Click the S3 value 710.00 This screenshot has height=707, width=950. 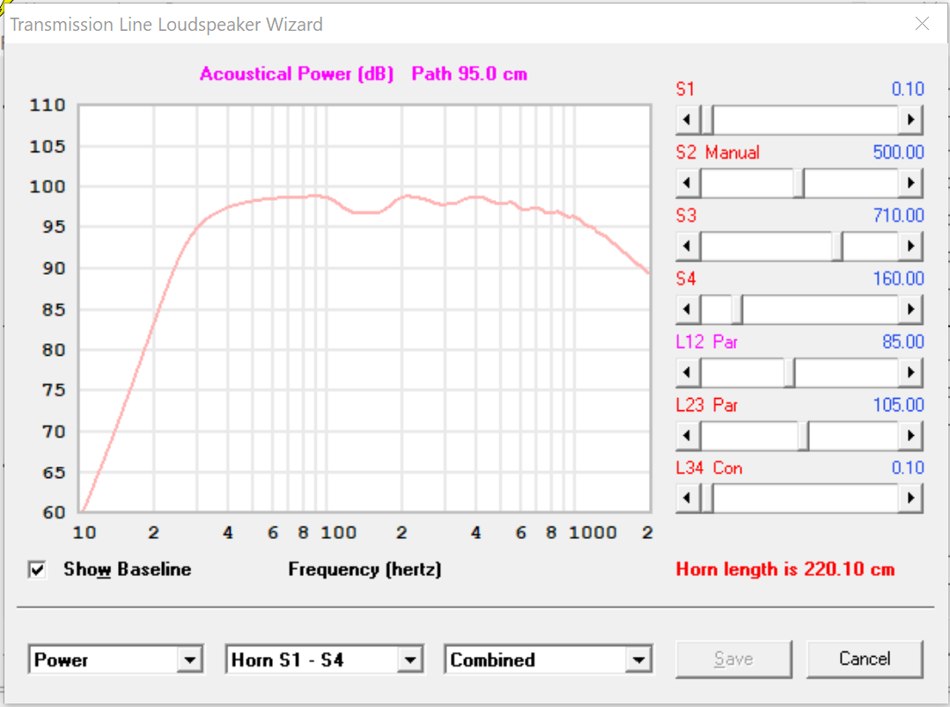(x=899, y=215)
